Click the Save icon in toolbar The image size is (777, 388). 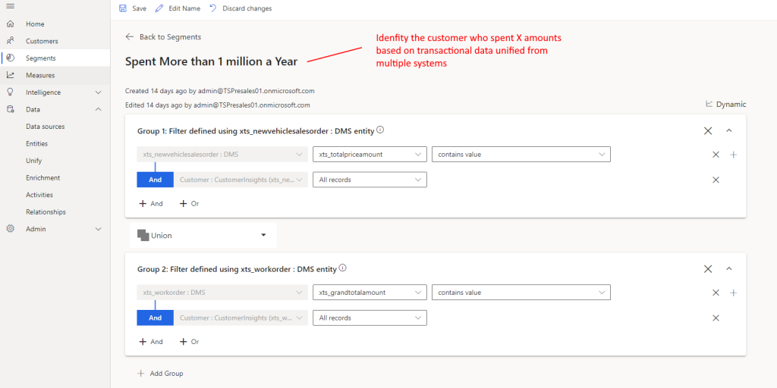(123, 8)
